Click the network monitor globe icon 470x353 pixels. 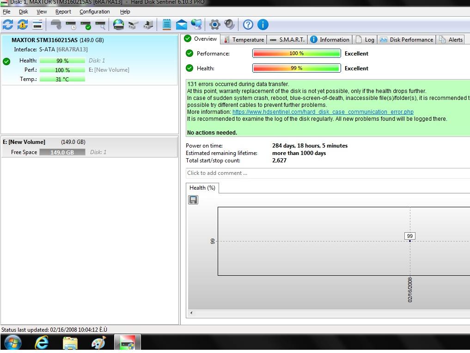pos(196,25)
